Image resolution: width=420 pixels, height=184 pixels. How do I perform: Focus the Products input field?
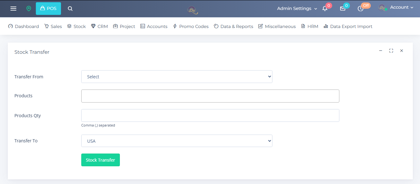coord(210,96)
